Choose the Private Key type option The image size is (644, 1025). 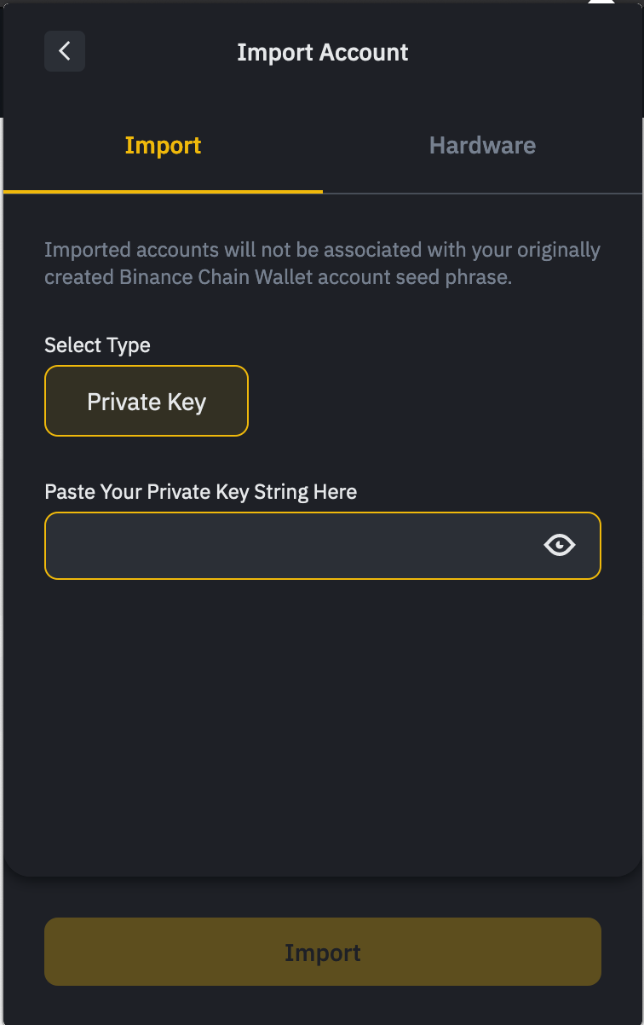pyautogui.click(x=147, y=401)
